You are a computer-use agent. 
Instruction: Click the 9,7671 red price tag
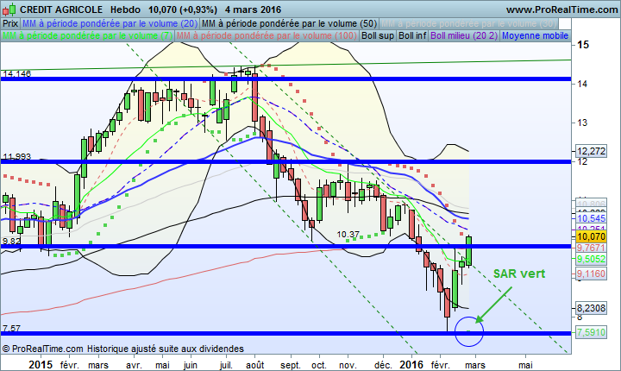pyautogui.click(x=591, y=248)
